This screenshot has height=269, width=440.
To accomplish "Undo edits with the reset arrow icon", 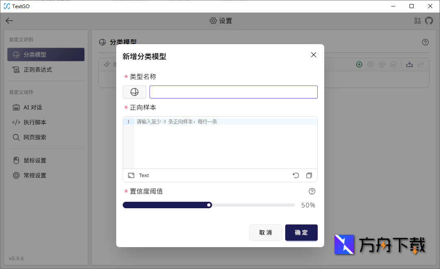I will [x=296, y=175].
